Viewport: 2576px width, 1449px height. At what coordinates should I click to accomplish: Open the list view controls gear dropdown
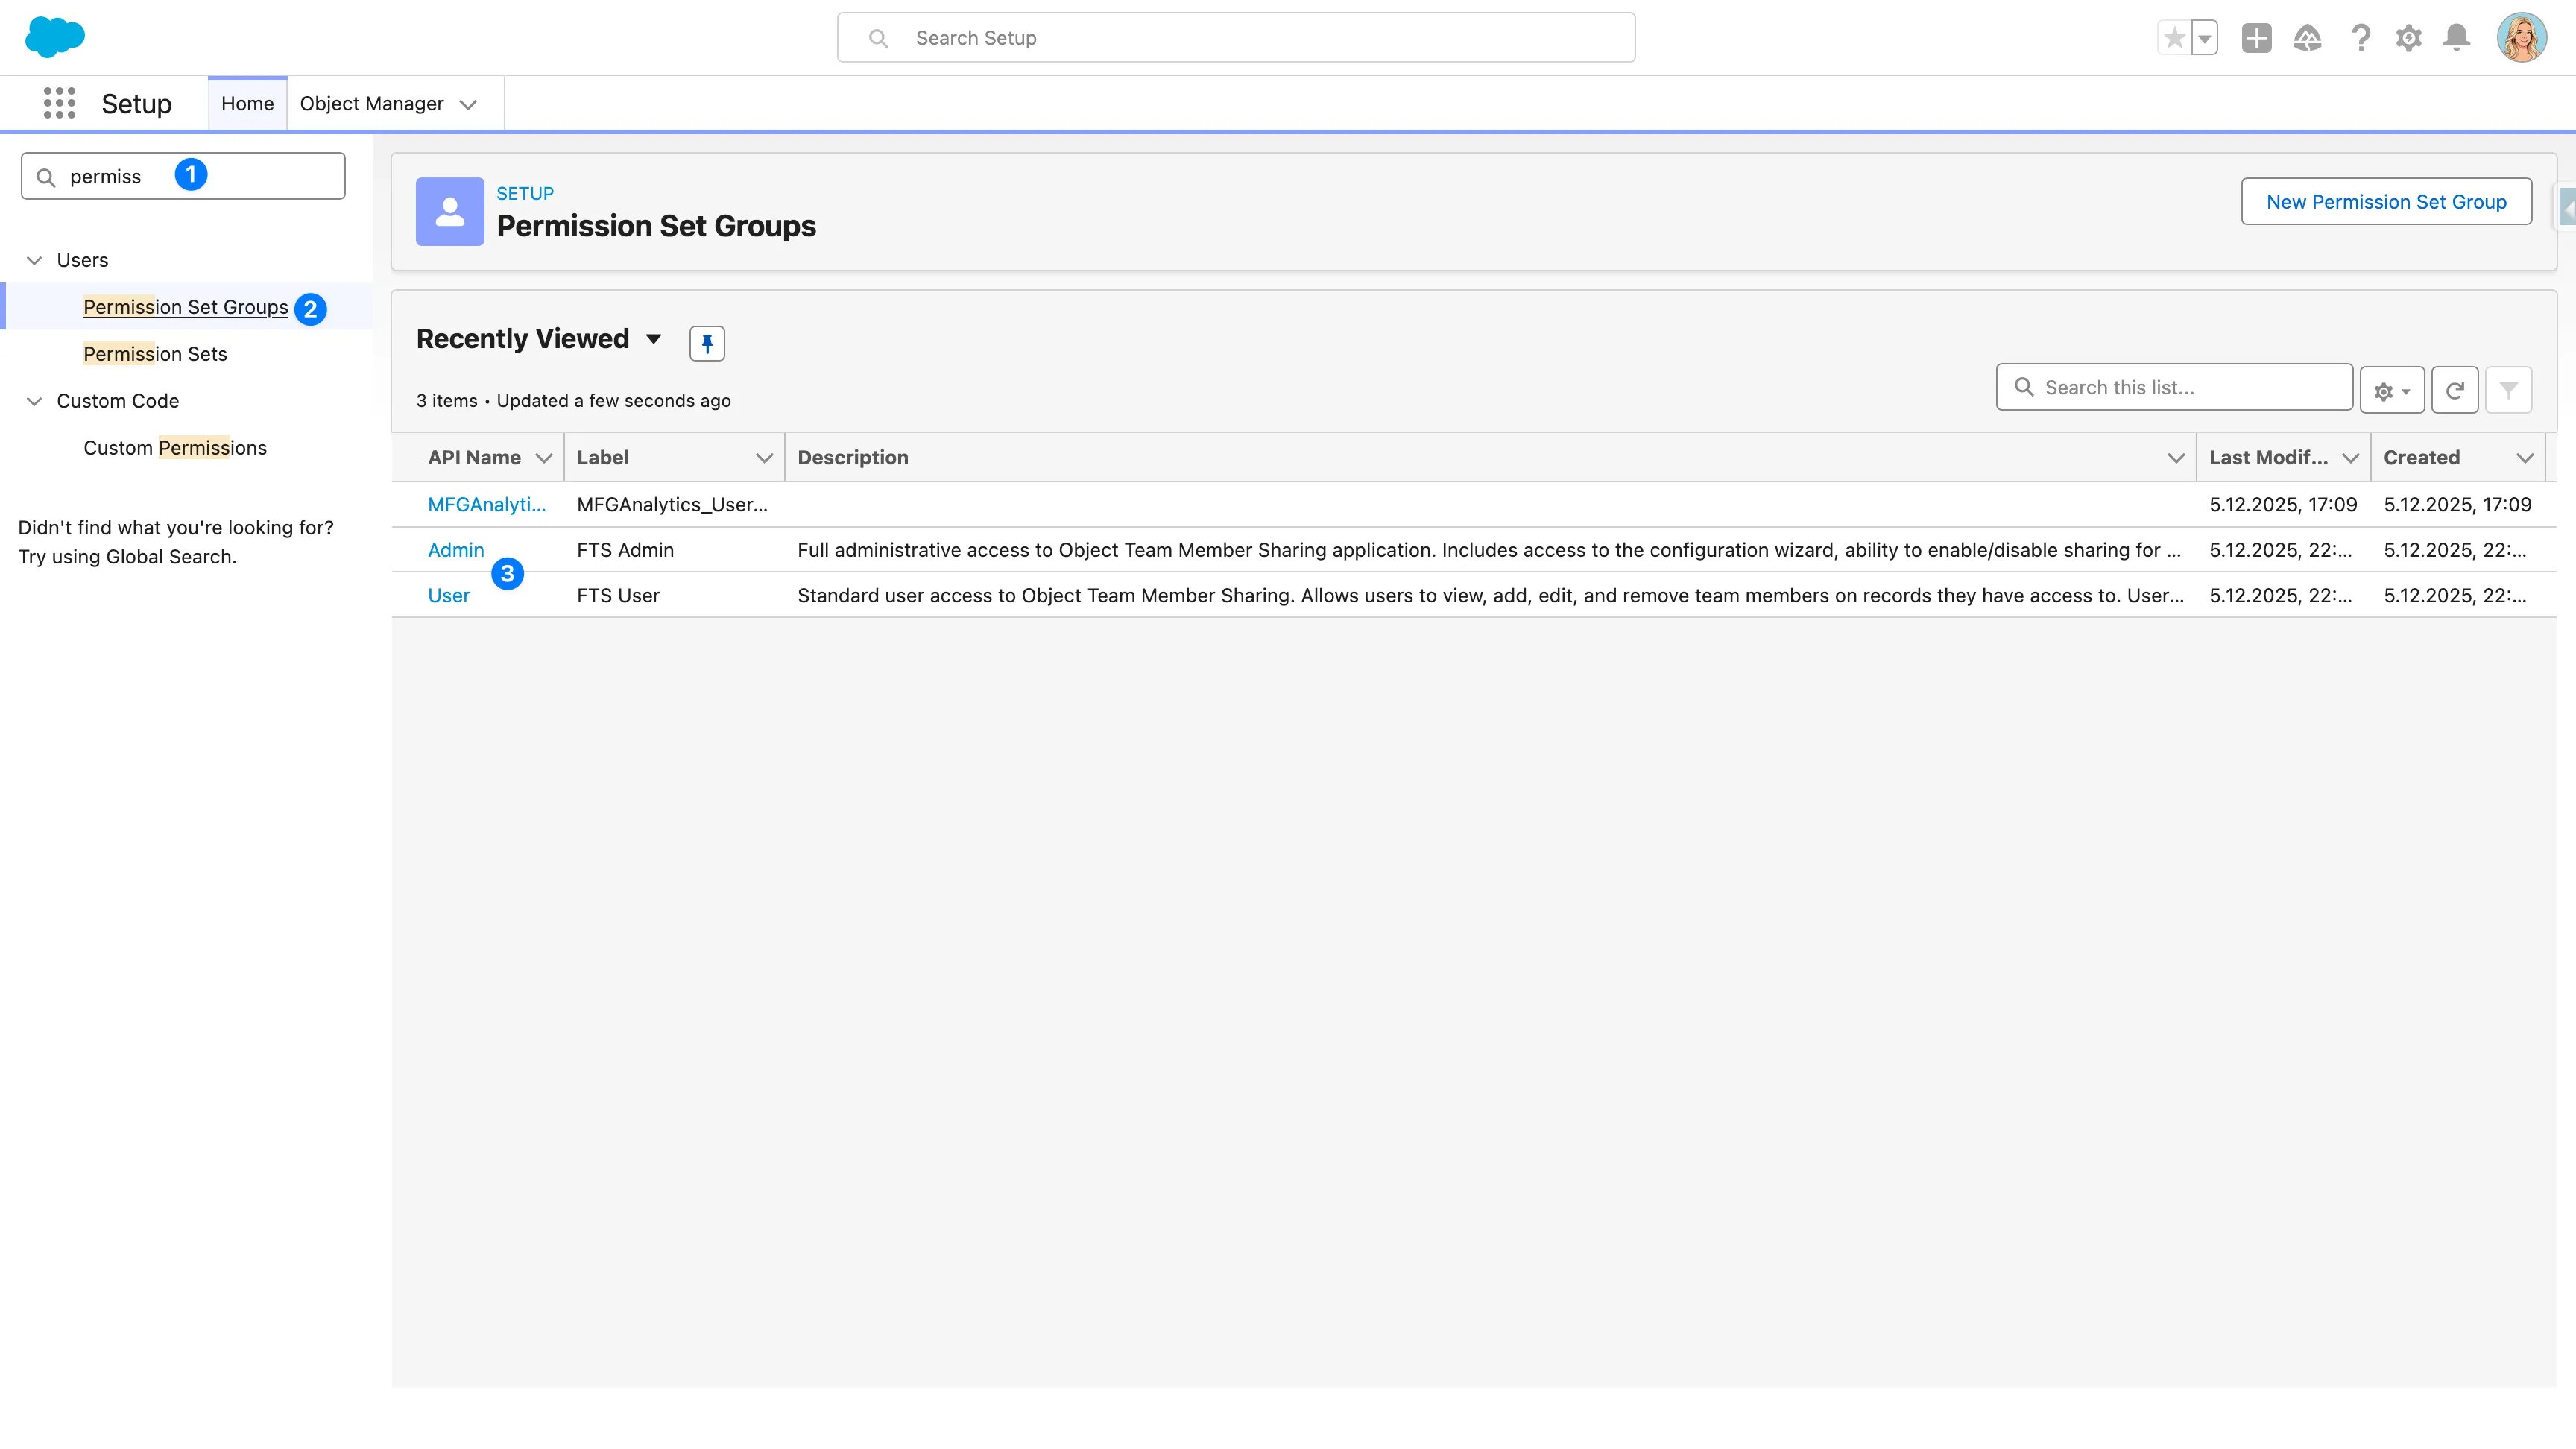pos(2391,389)
